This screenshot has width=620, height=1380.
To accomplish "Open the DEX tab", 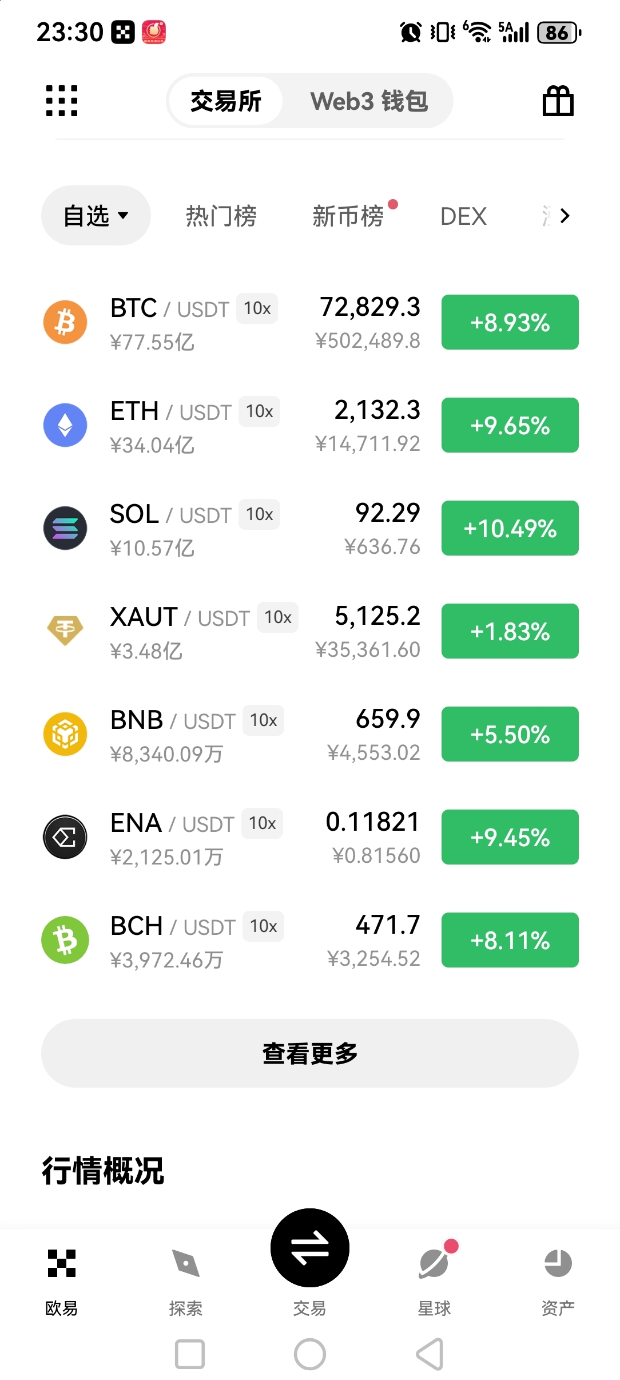I will point(463,216).
